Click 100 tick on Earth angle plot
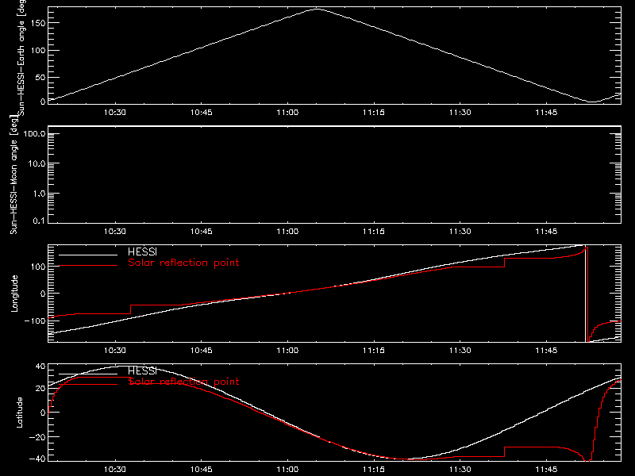 click(x=37, y=51)
